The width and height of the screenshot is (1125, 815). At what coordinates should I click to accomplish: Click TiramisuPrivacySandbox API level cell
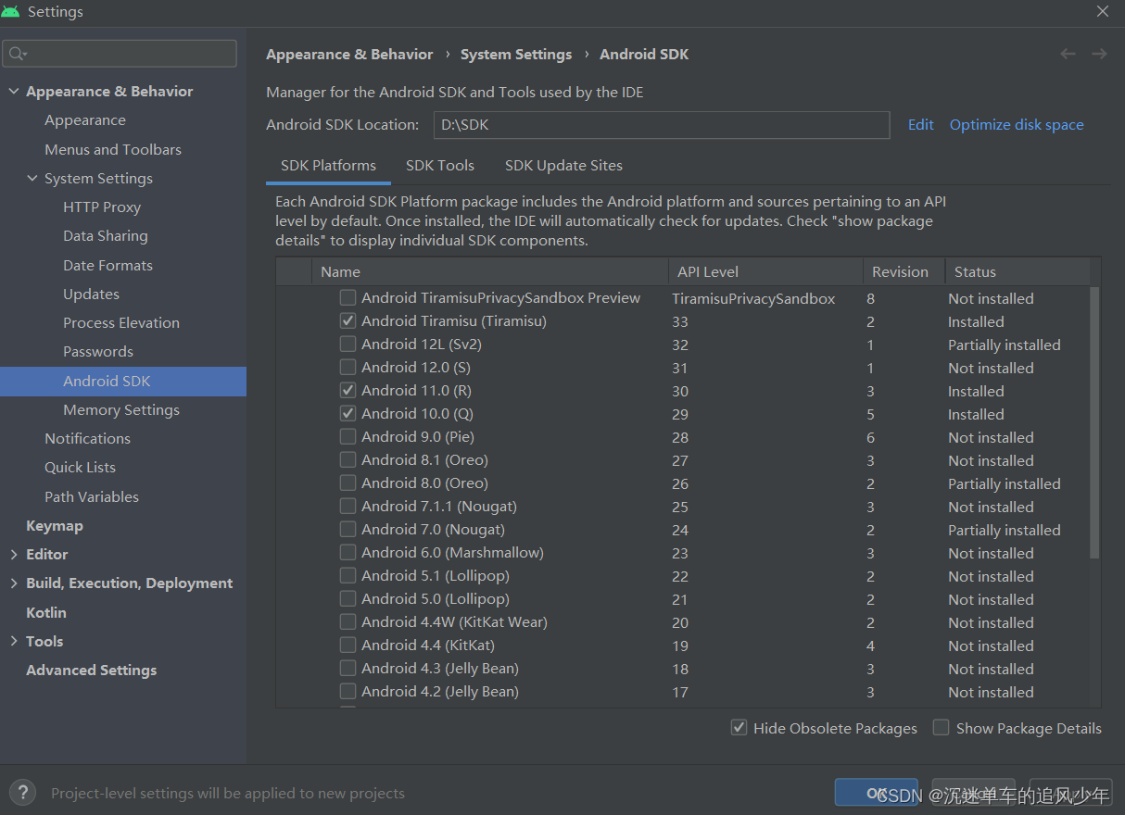[754, 298]
